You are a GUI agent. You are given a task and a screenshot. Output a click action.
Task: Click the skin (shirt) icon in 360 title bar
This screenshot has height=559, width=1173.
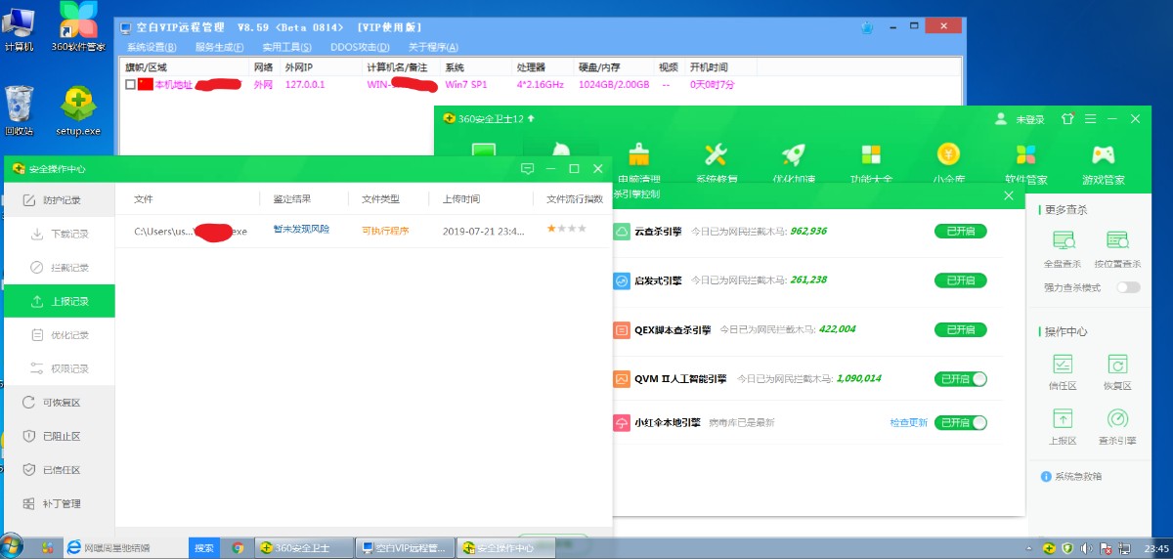(1068, 119)
